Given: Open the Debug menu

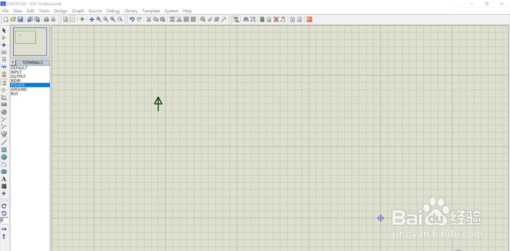Looking at the screenshot, I should click(113, 11).
